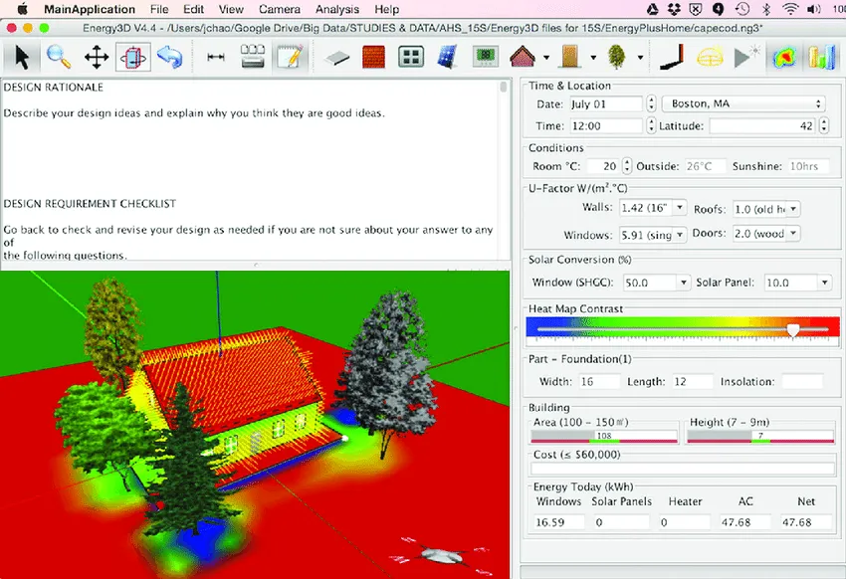Add a foundation platform
The image size is (846, 579).
pyautogui.click(x=337, y=58)
